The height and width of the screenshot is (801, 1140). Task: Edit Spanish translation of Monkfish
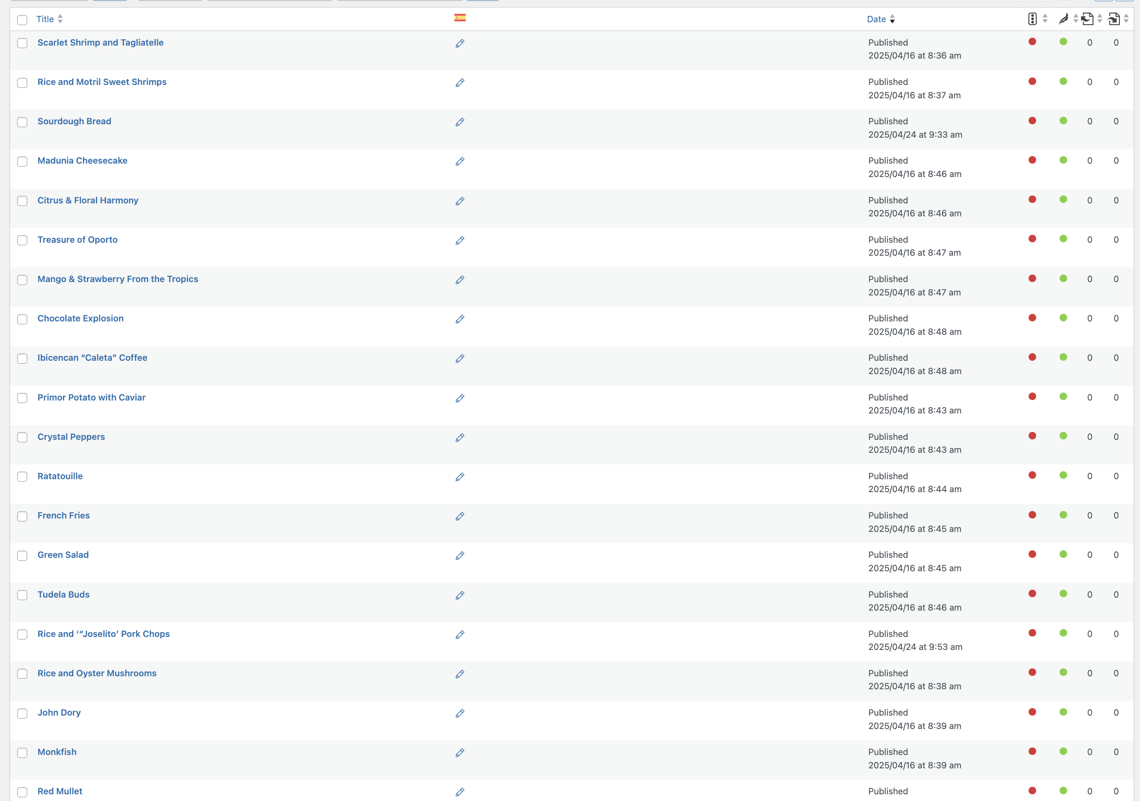click(460, 753)
